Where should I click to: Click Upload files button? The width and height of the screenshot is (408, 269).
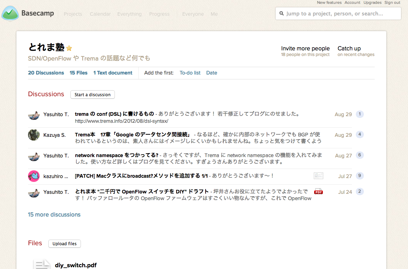click(x=64, y=243)
